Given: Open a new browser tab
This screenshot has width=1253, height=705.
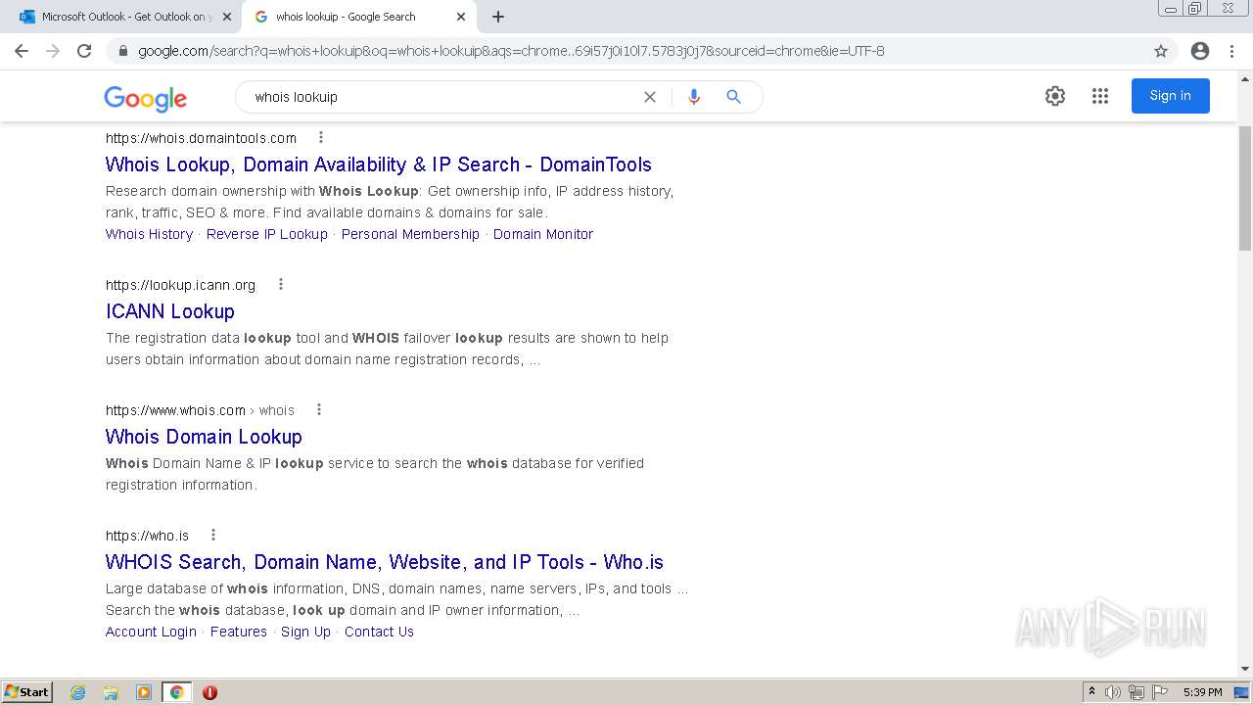Looking at the screenshot, I should click(x=498, y=17).
